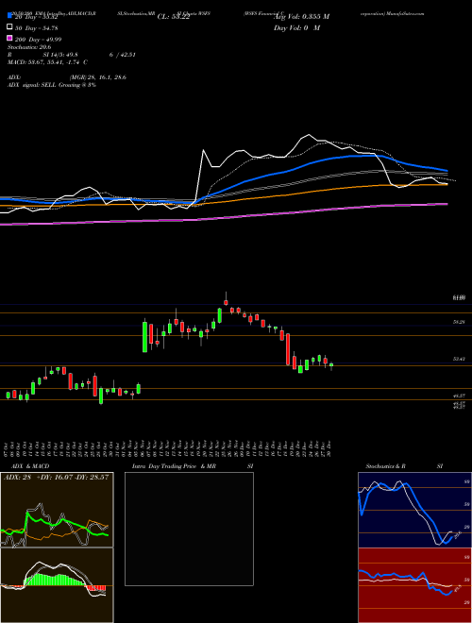Open the red RSI mini chart

pos(414,585)
